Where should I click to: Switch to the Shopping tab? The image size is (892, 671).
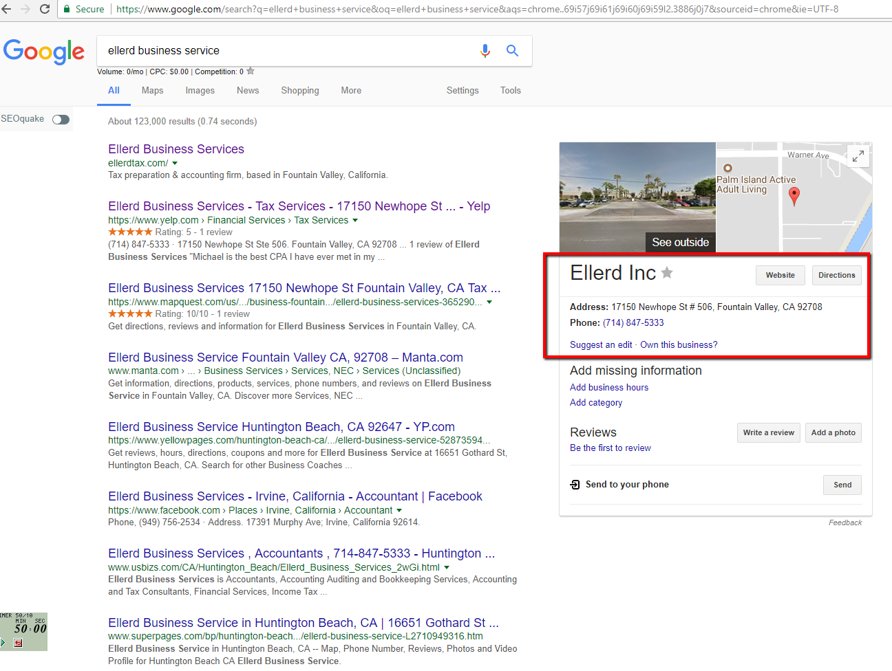click(300, 91)
